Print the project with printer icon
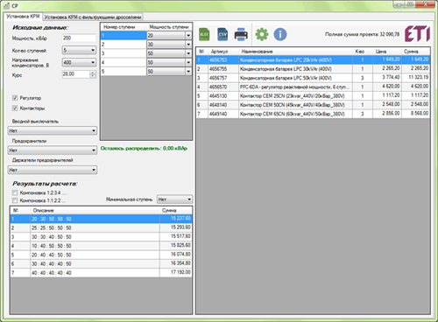 (x=241, y=34)
